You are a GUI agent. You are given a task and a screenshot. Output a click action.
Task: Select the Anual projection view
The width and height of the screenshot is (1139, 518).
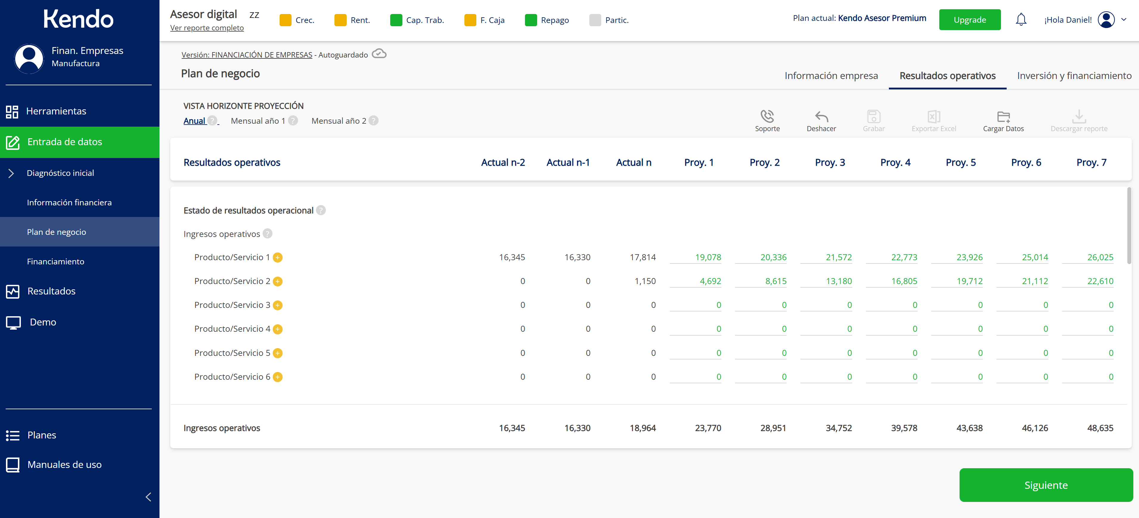(195, 121)
